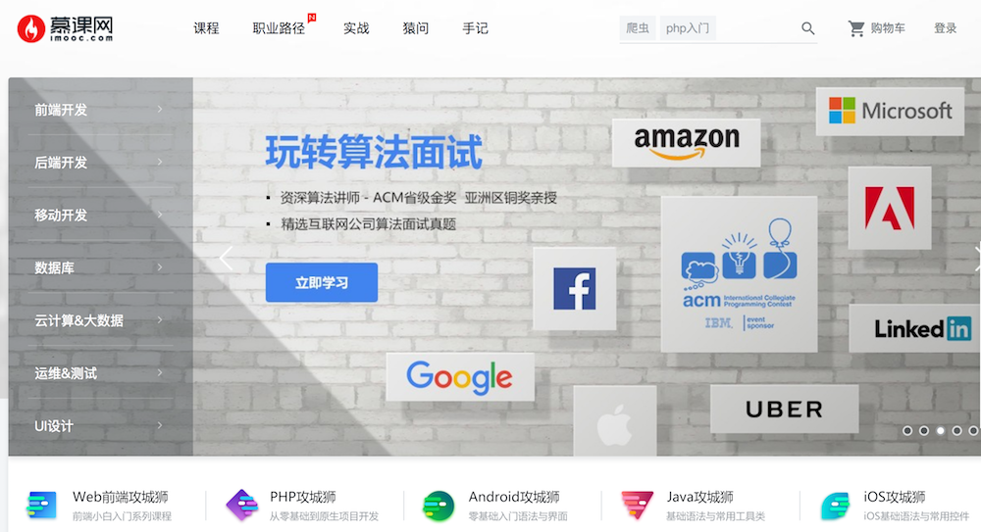Click the iOS攻城狮 teal icon
Screen dimensions: 981x532
(x=835, y=506)
